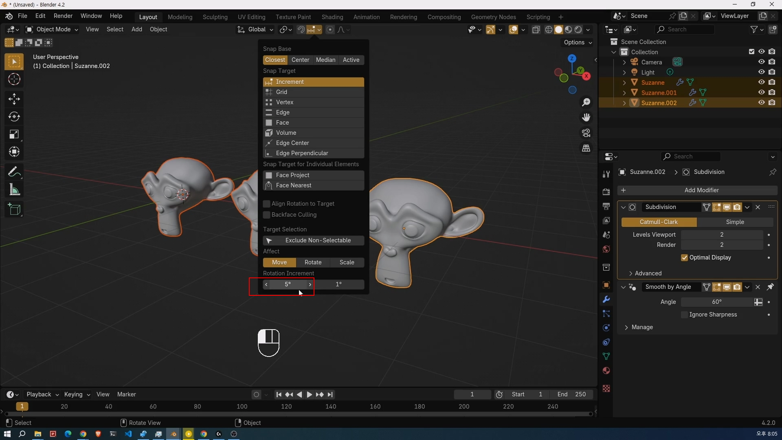Switch to Geometry Nodes workspace tab
Image resolution: width=782 pixels, height=440 pixels.
pyautogui.click(x=493, y=17)
